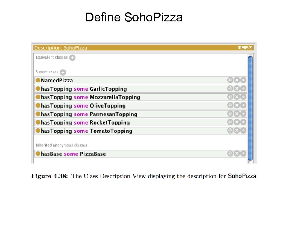Add a new Superclass using plus button
The image size is (300, 225).
click(62, 72)
